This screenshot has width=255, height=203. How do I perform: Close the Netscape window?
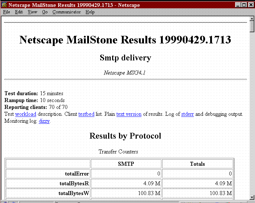click(x=251, y=5)
